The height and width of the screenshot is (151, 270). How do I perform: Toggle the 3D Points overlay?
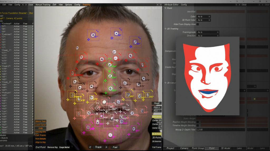(157, 137)
